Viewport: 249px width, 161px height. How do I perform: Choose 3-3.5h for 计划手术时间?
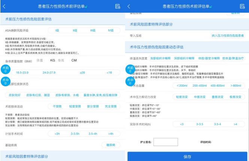click(x=75, y=134)
